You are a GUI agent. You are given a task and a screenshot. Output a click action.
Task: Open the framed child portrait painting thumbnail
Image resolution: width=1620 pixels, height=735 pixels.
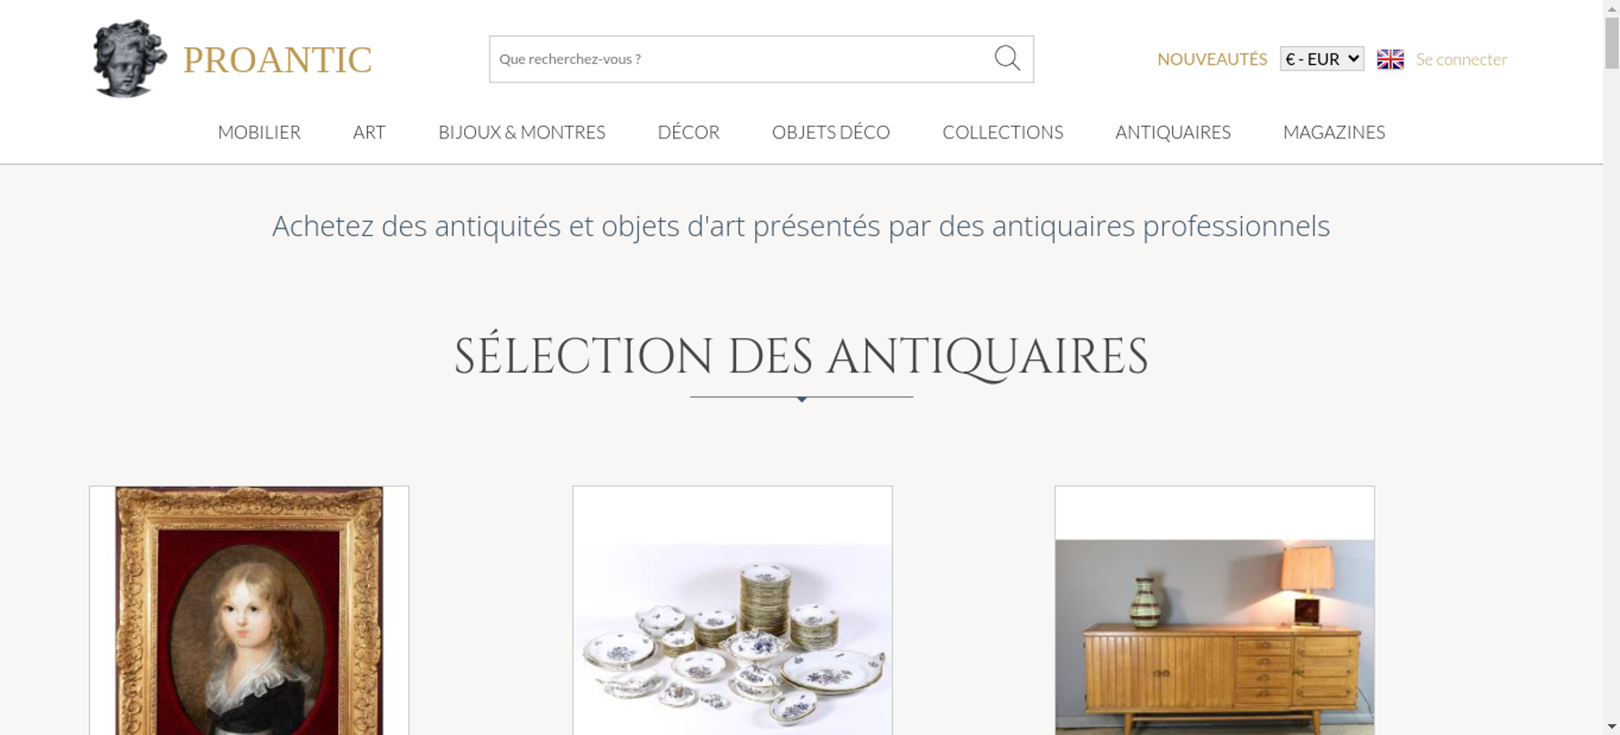(249, 610)
